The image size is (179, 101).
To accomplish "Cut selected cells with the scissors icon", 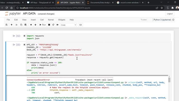I will 17,25.
